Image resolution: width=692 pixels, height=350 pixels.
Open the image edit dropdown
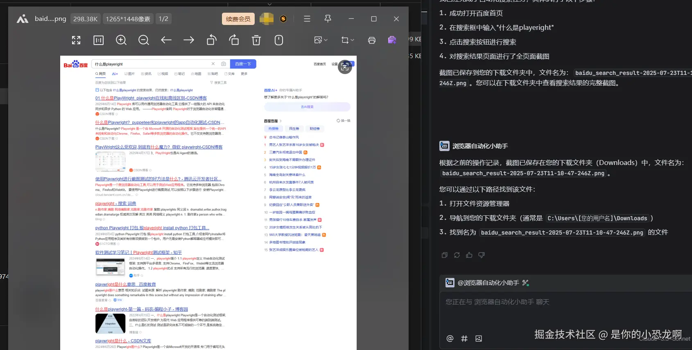coord(321,40)
